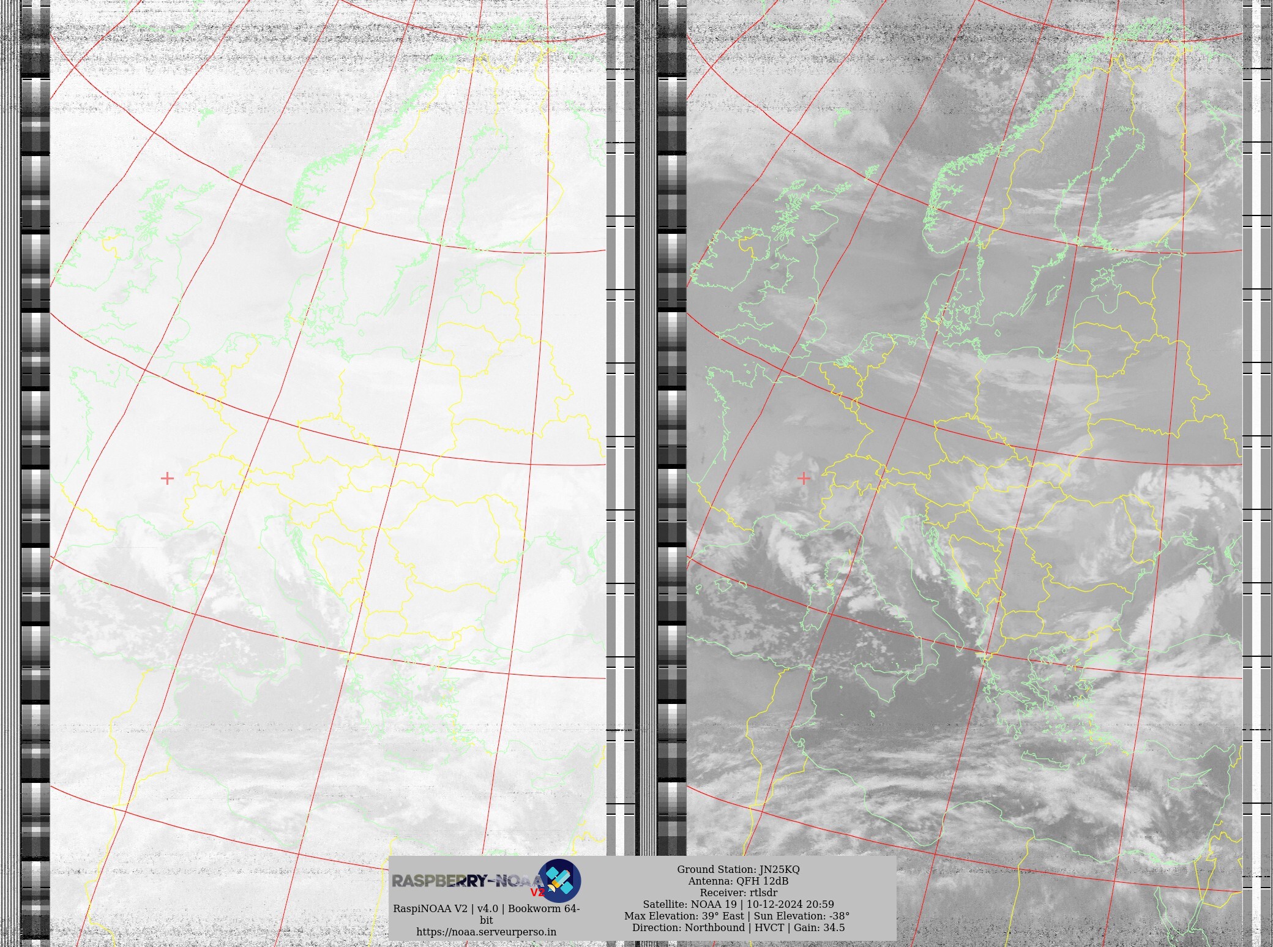
Task: Click the Receiver: rtlsdr line
Action: (x=738, y=893)
